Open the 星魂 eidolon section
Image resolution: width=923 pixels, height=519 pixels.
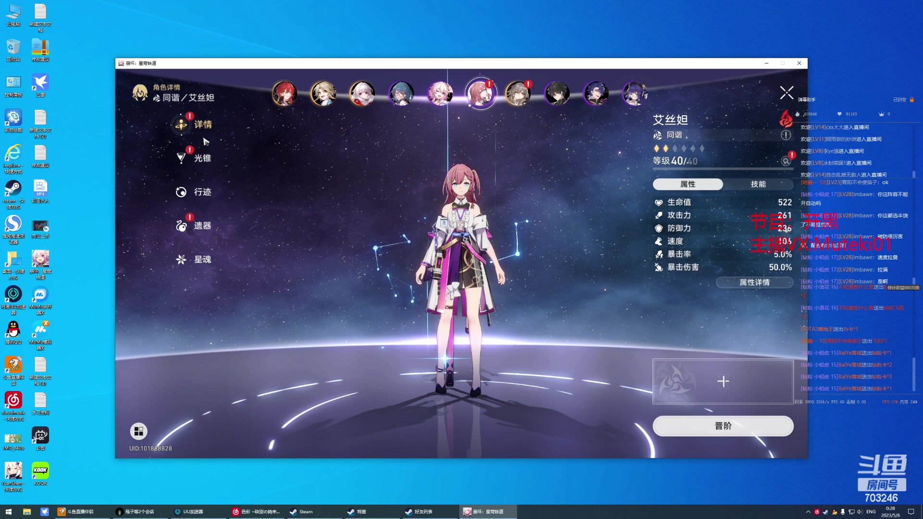point(193,259)
